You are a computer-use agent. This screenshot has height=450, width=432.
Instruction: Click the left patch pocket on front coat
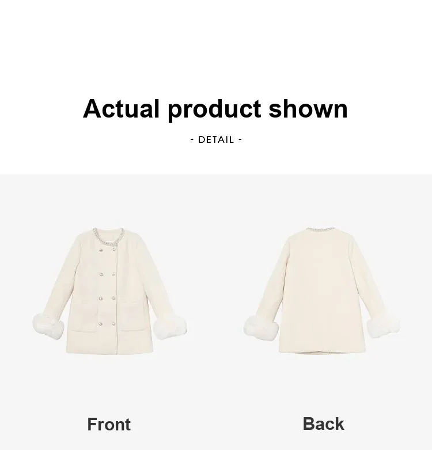pos(84,317)
